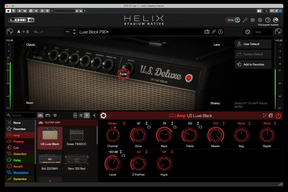This screenshot has width=288, height=192.
Task: Click User Default button
Action: [x=253, y=44]
